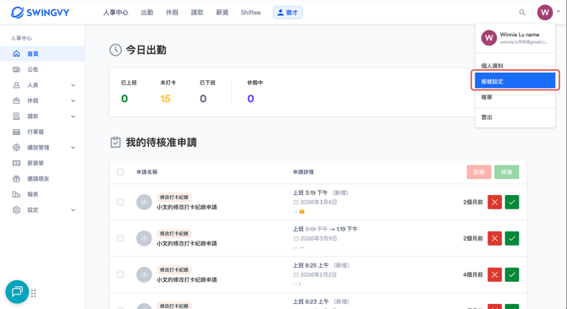This screenshot has width=567, height=309.
Task: Click the W profile avatar in header
Action: [x=545, y=13]
